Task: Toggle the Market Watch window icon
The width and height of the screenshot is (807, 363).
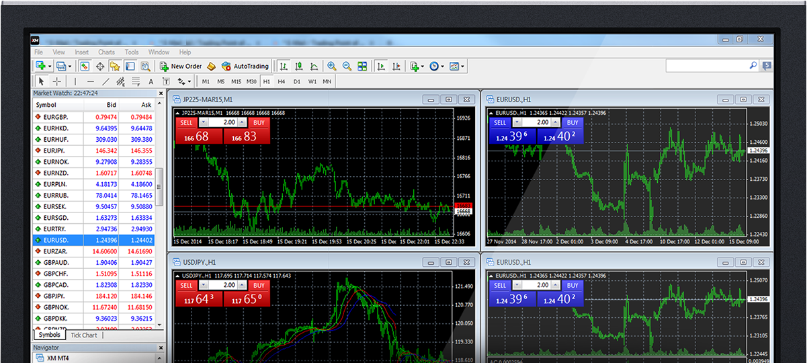Action: tap(85, 67)
